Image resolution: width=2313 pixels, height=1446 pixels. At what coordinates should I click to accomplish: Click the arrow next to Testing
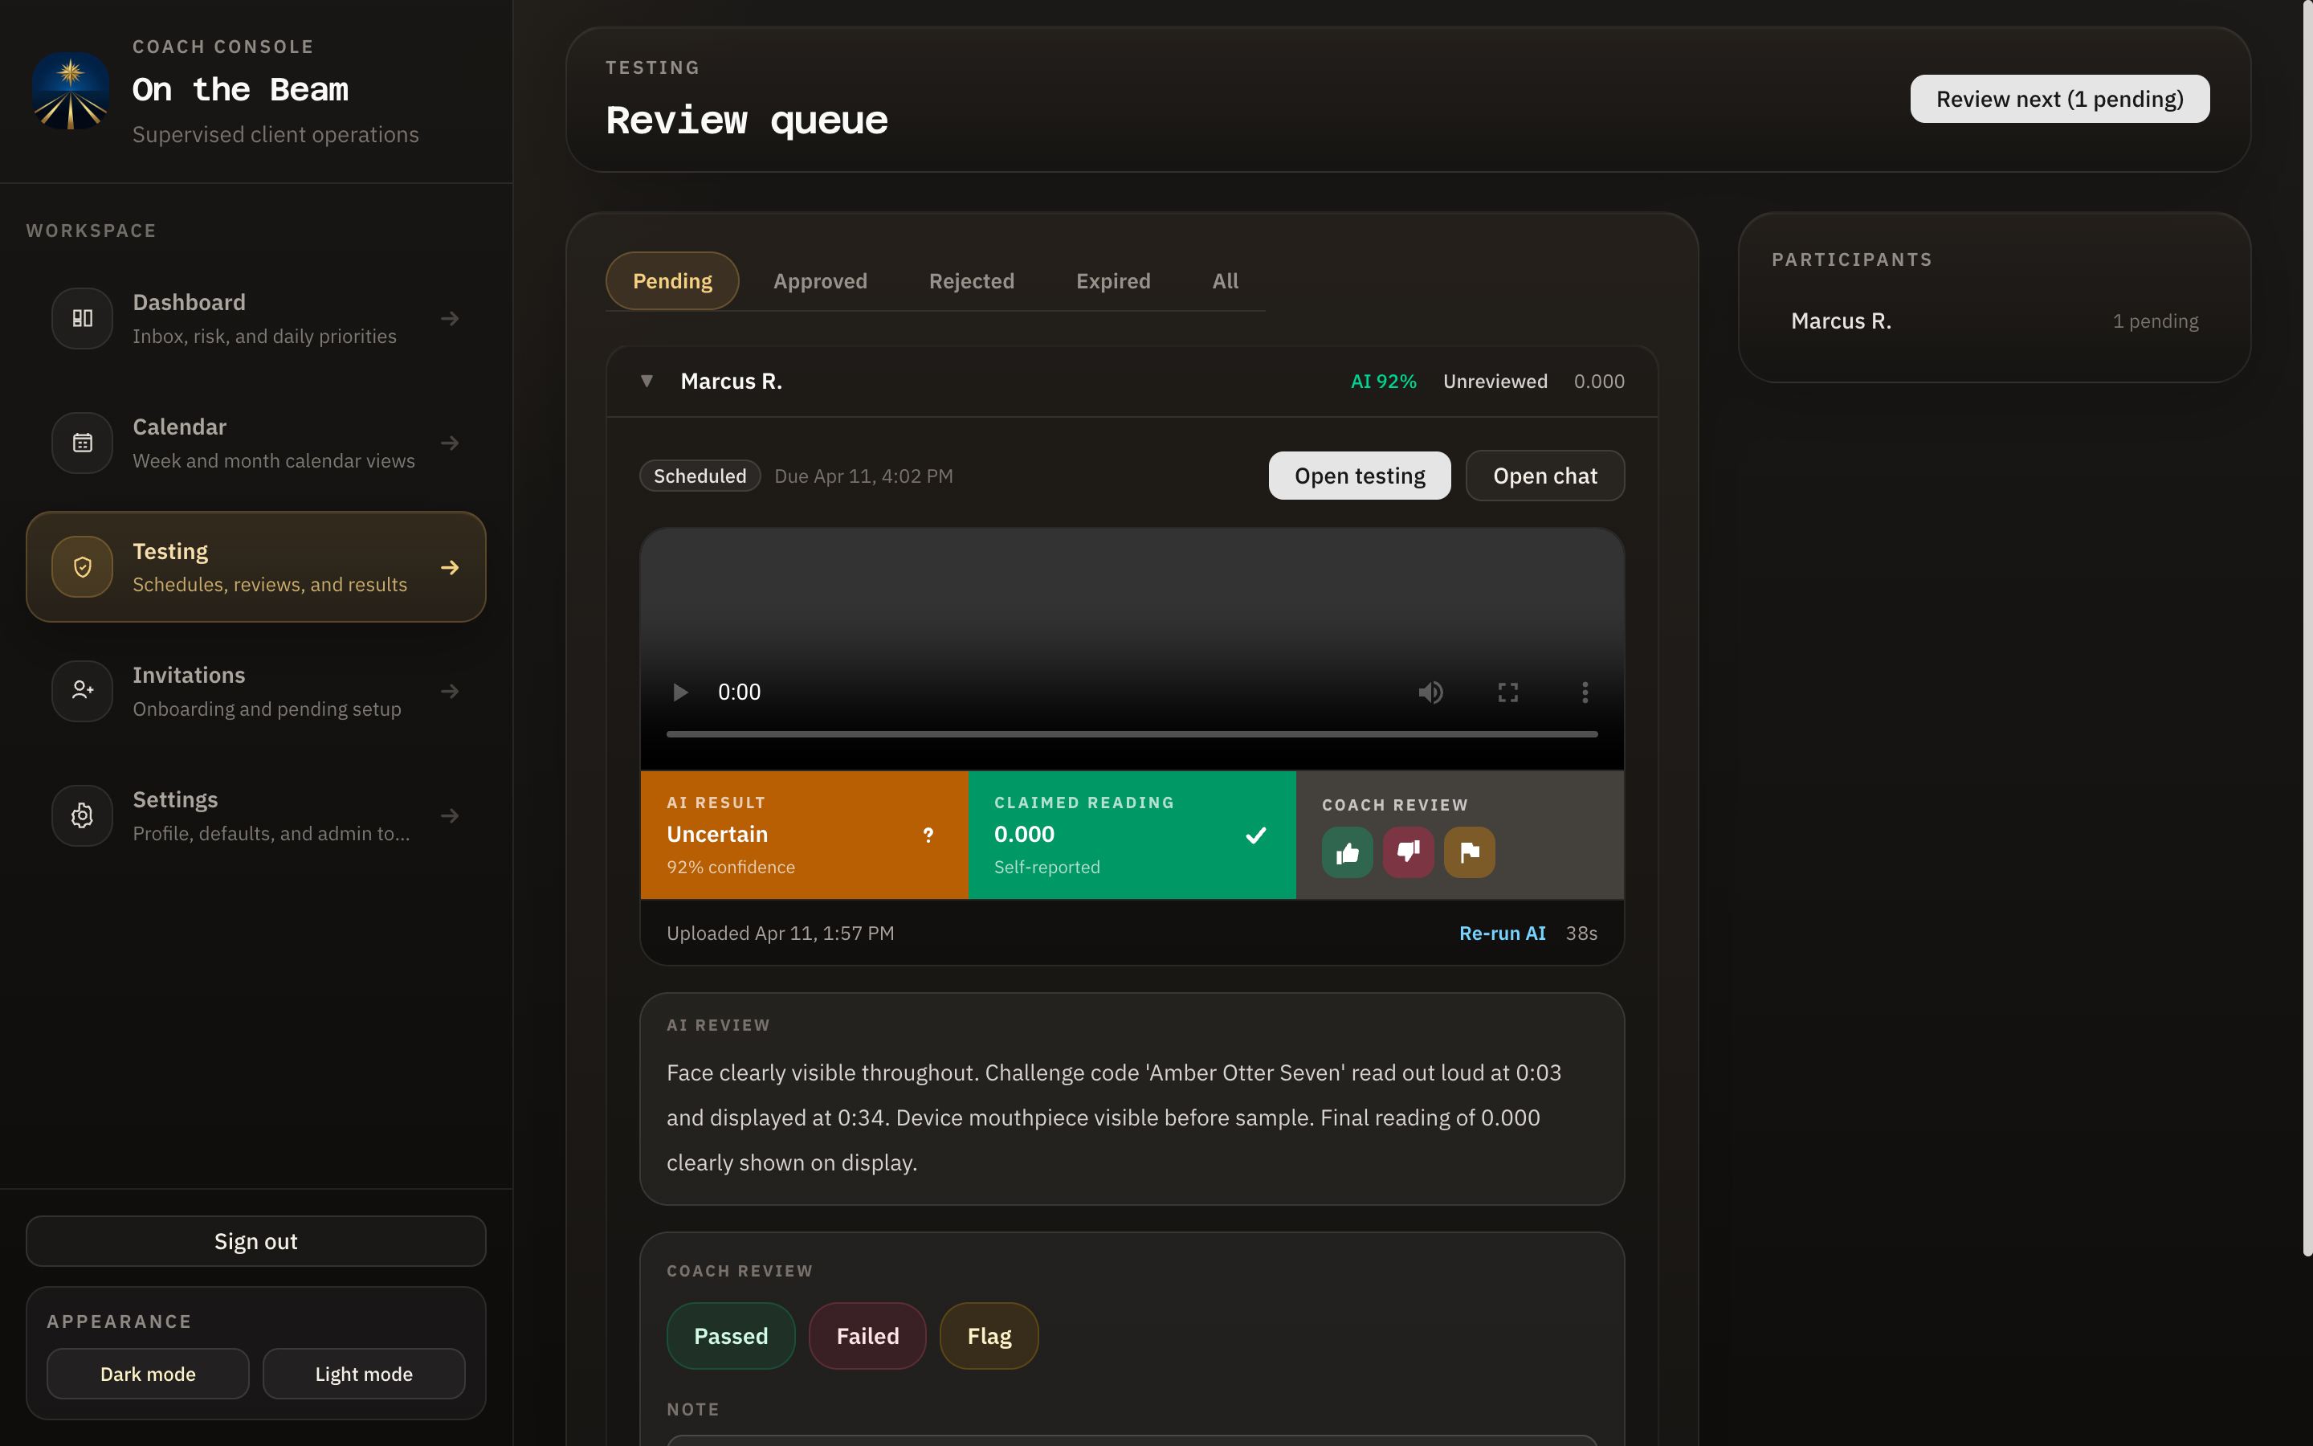point(449,567)
